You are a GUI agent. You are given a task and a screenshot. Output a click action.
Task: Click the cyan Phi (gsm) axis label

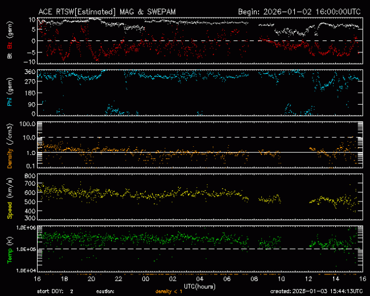(x=10, y=92)
